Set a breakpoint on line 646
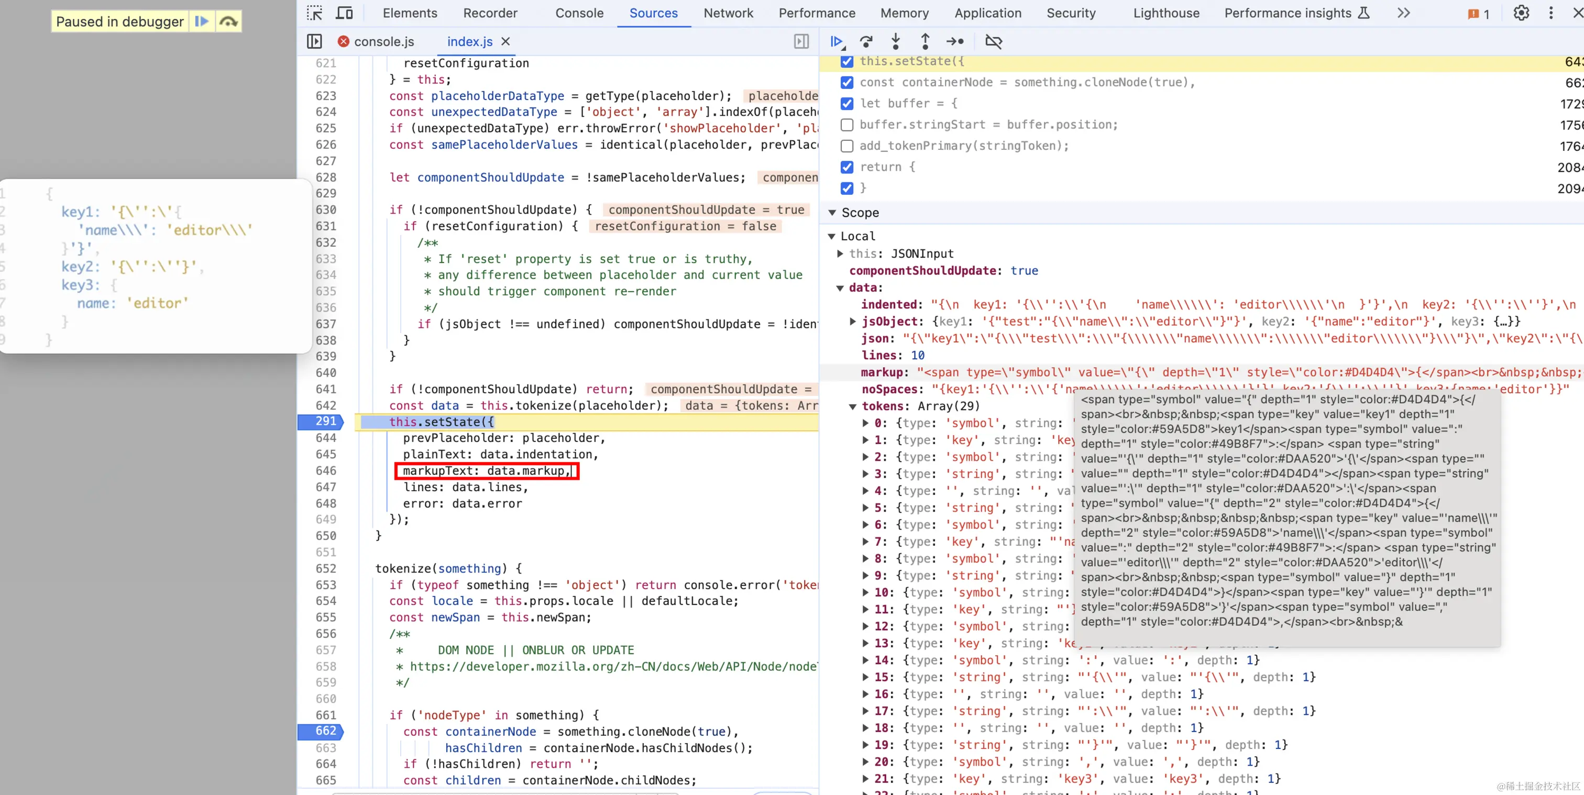1584x795 pixels. pyautogui.click(x=326, y=470)
